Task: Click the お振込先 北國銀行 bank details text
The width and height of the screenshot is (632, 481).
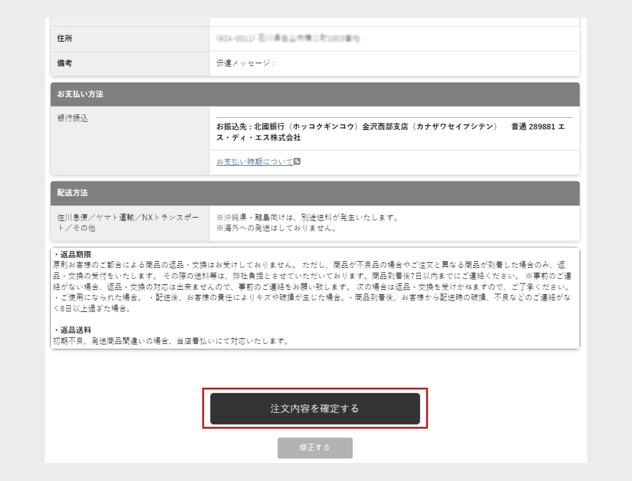Action: pos(357,127)
